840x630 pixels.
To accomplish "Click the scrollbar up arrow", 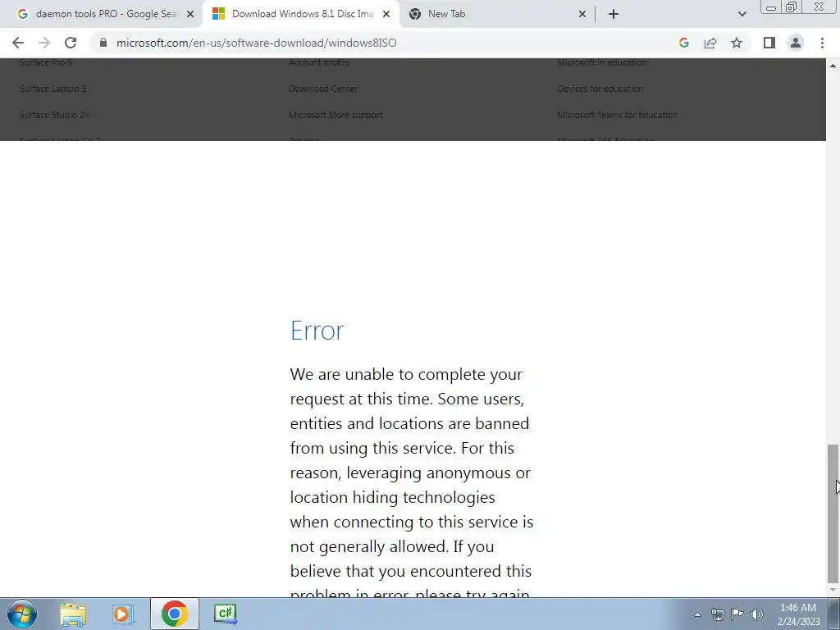I will [833, 66].
